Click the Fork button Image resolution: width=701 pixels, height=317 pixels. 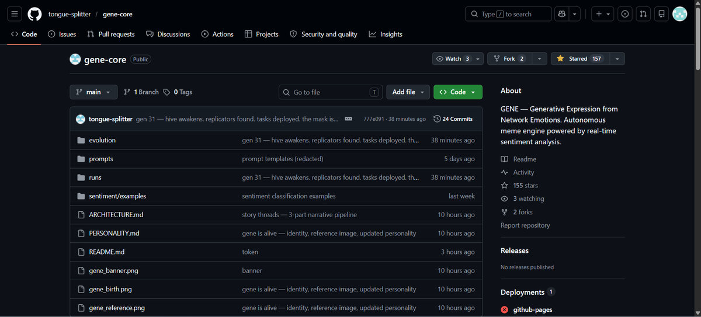pyautogui.click(x=509, y=58)
